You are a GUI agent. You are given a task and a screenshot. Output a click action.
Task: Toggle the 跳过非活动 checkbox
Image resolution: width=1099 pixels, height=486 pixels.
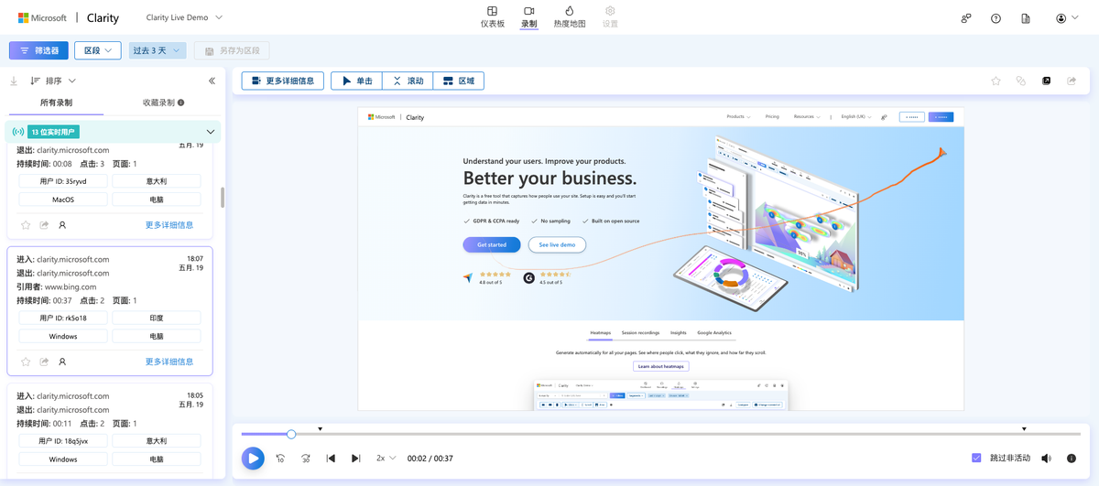coord(976,458)
